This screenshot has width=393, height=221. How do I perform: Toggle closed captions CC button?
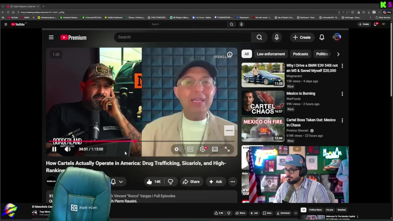(190, 149)
